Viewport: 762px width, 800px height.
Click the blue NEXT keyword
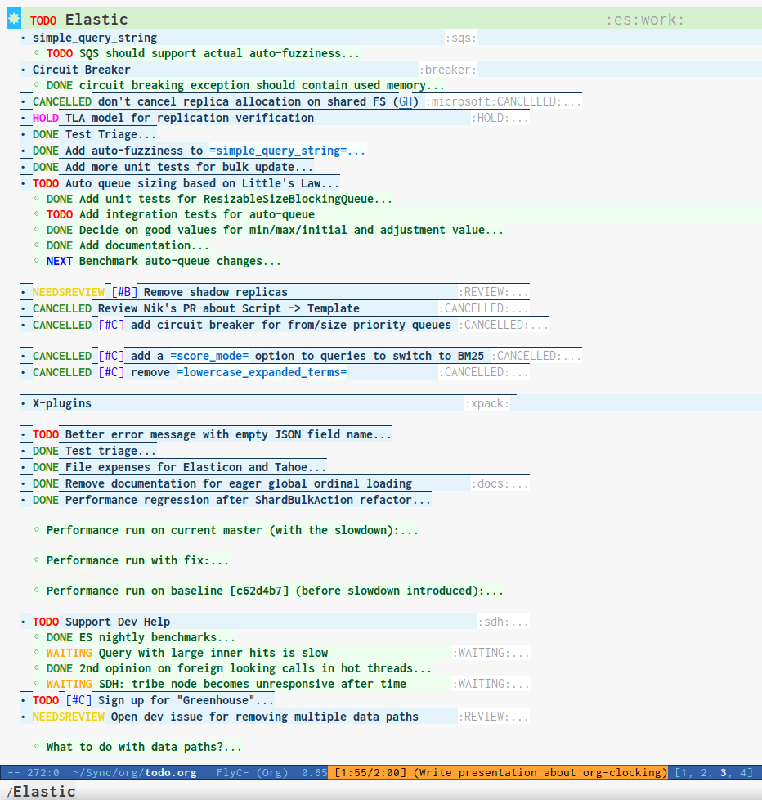pyautogui.click(x=59, y=261)
